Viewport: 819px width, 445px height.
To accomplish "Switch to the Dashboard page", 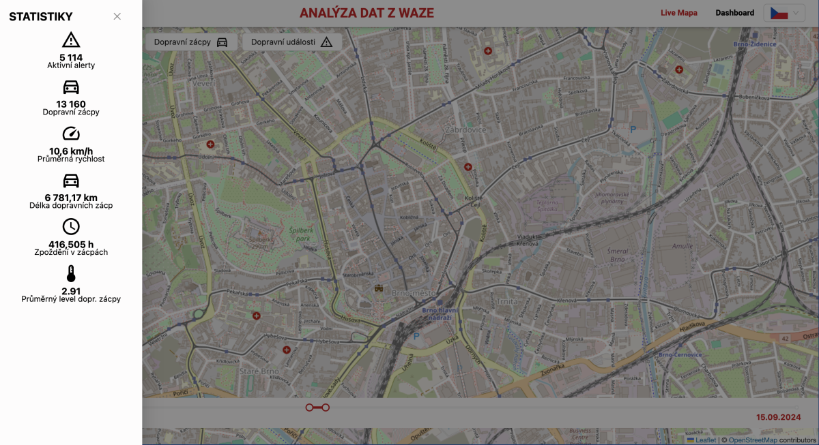I will tap(734, 13).
